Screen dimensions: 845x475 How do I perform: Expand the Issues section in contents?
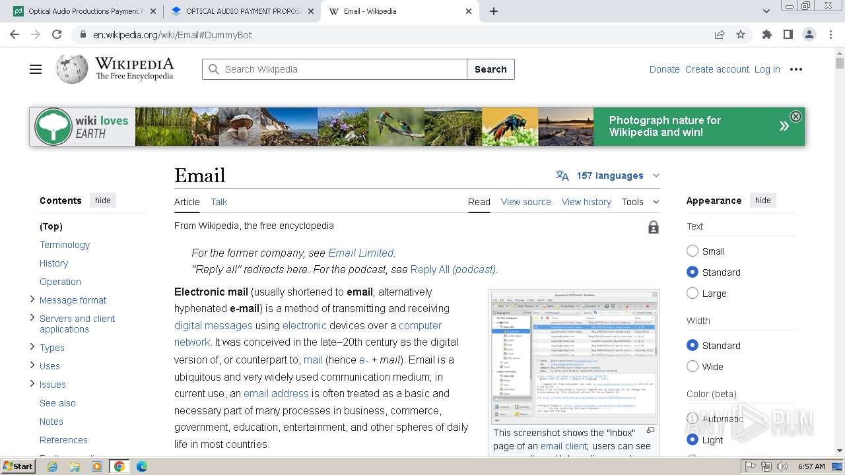[x=32, y=384]
